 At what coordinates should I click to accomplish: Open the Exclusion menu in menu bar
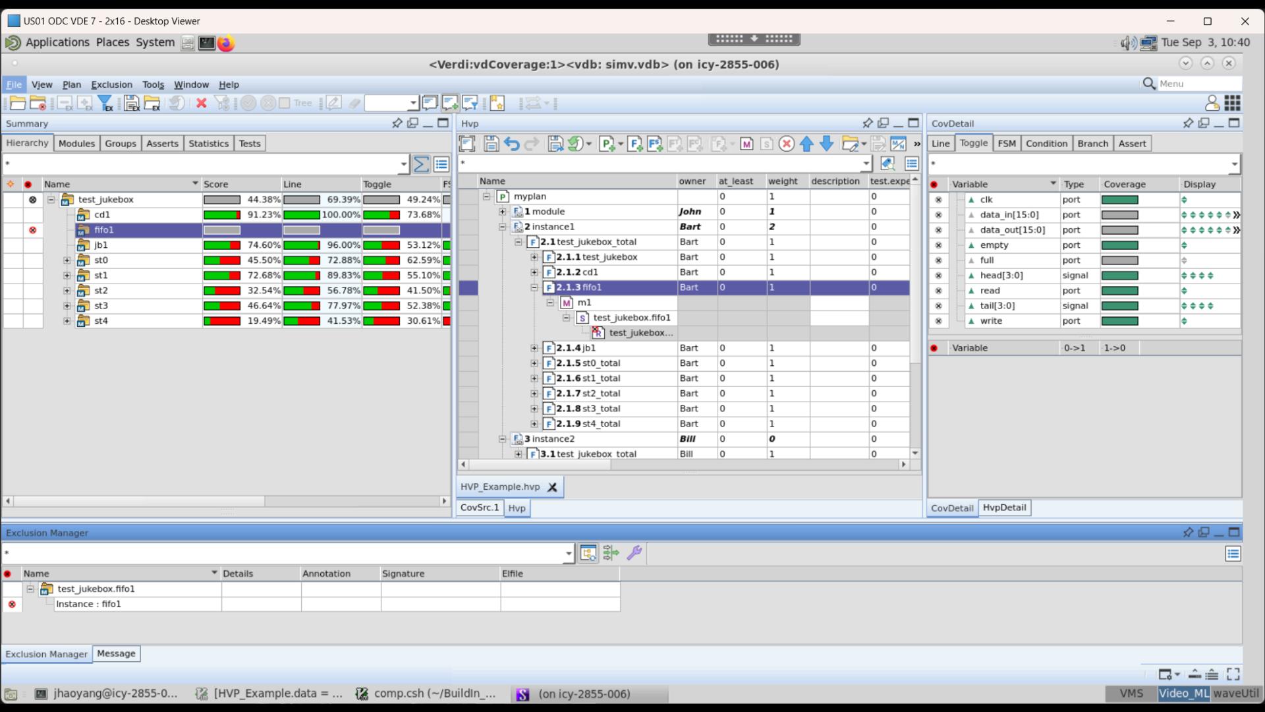coord(111,84)
